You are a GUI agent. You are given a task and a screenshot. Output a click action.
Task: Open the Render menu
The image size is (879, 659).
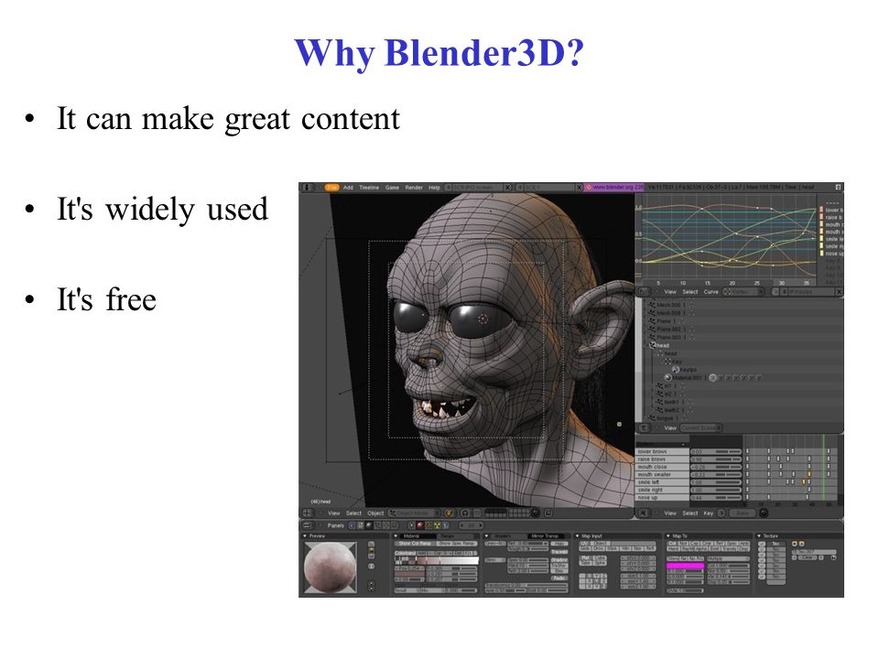tap(414, 187)
